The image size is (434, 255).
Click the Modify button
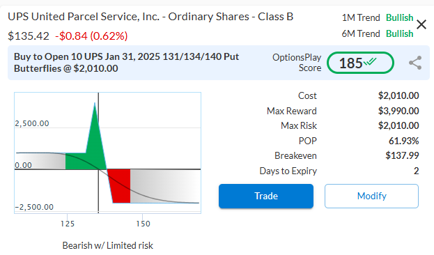point(371,196)
